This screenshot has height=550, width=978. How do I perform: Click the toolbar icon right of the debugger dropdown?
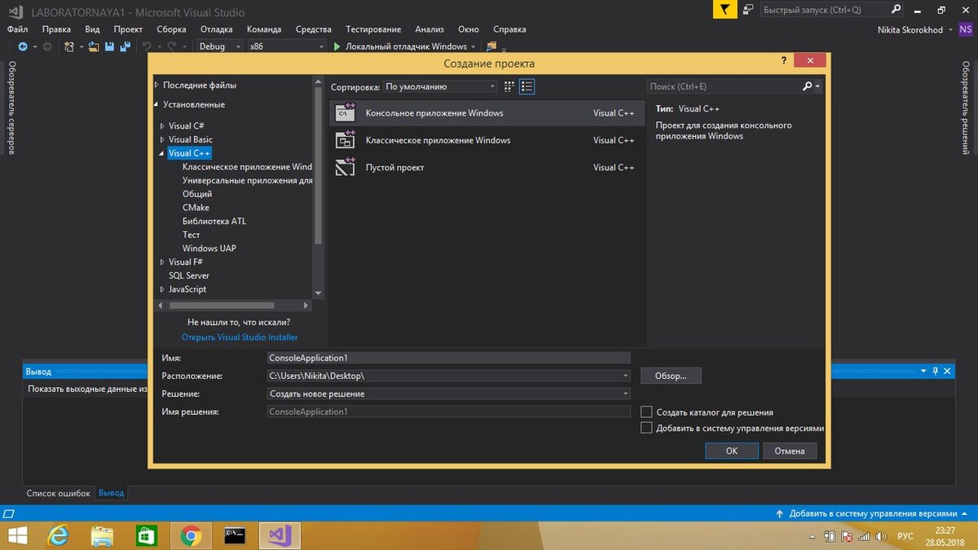[x=491, y=46]
